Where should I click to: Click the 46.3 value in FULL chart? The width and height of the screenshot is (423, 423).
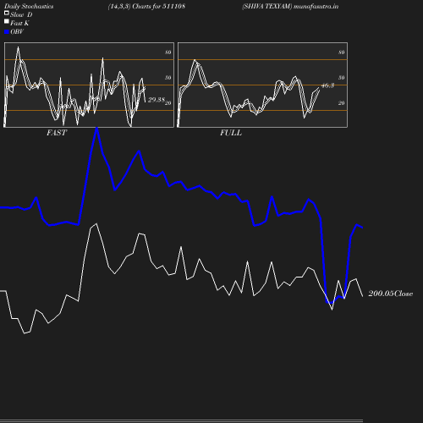point(327,85)
